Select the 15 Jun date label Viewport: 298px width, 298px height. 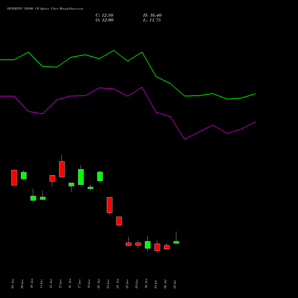click(x=61, y=284)
